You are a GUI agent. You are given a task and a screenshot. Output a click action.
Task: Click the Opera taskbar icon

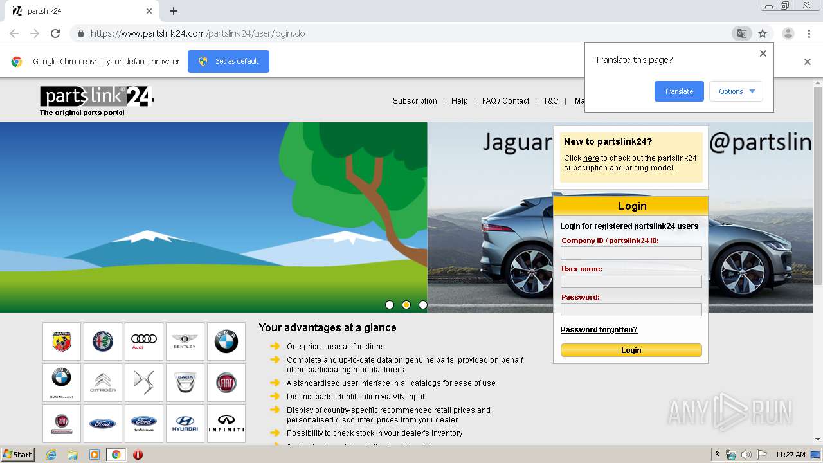(138, 455)
